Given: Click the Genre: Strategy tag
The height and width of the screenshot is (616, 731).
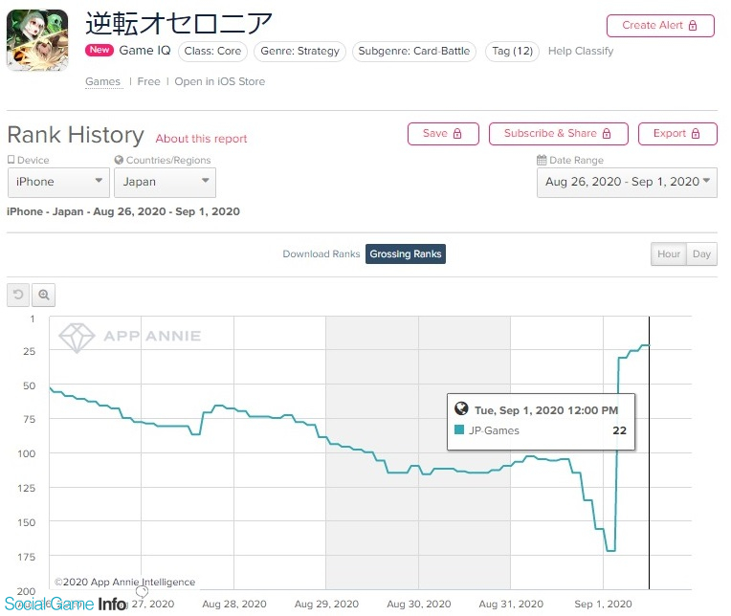Looking at the screenshot, I should (299, 52).
